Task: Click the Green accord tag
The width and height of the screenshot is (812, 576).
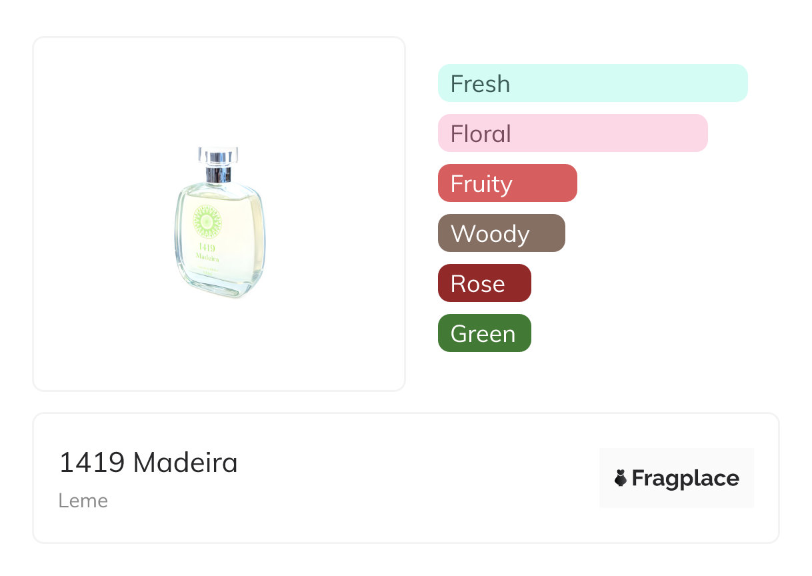Action: coord(484,333)
